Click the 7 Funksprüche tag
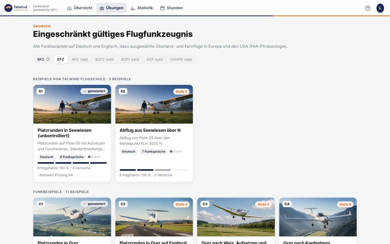Image resolution: width=390 pixels, height=244 pixels. 154,152
